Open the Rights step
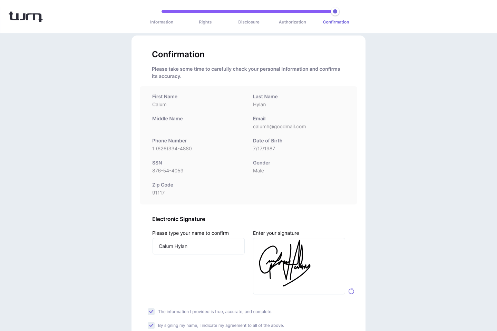Screen dimensions: 497x331 tap(205, 22)
